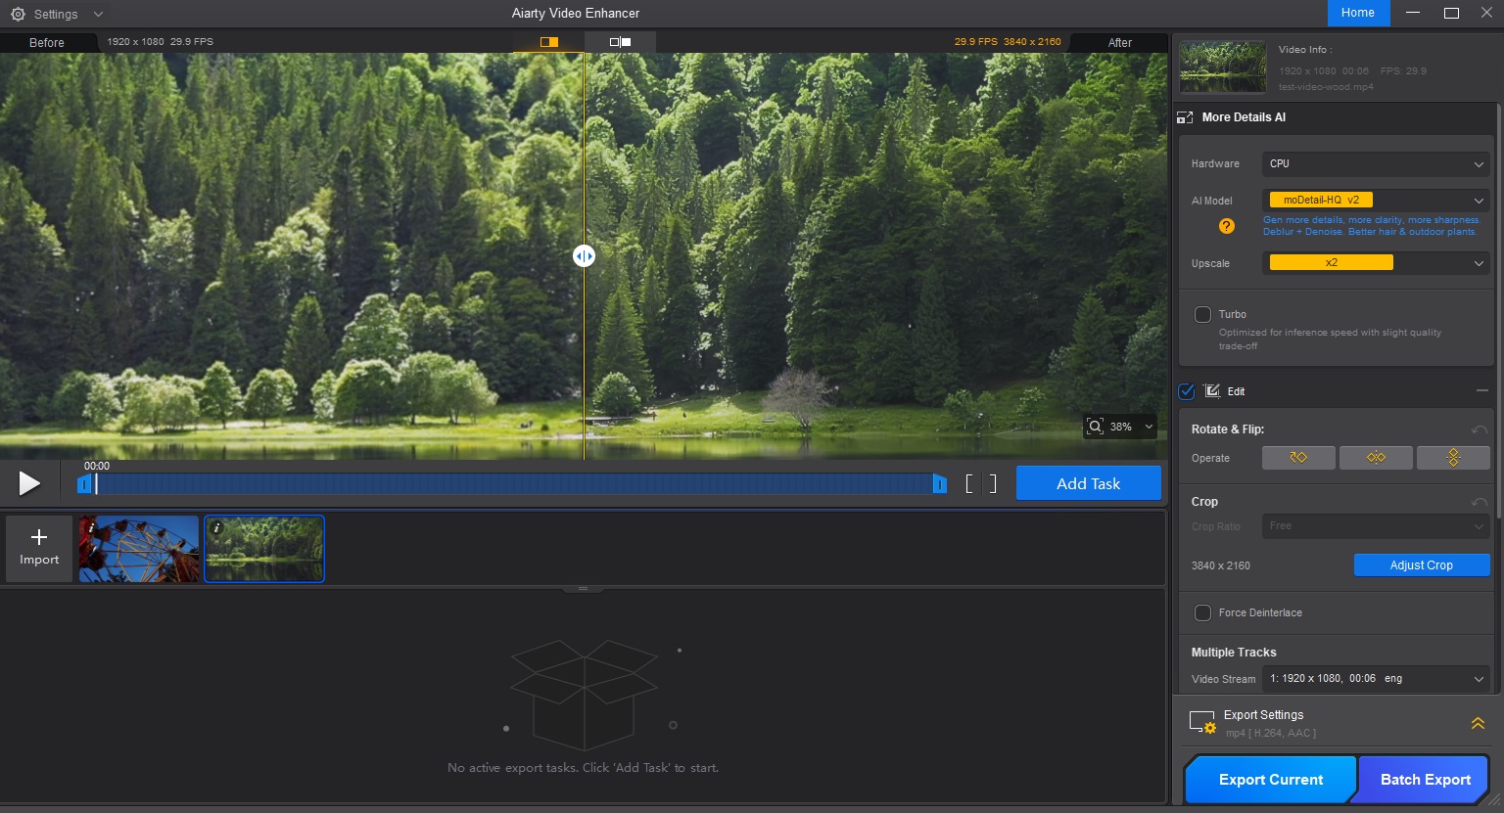
Task: Open the Settings menu
Action: (x=46, y=14)
